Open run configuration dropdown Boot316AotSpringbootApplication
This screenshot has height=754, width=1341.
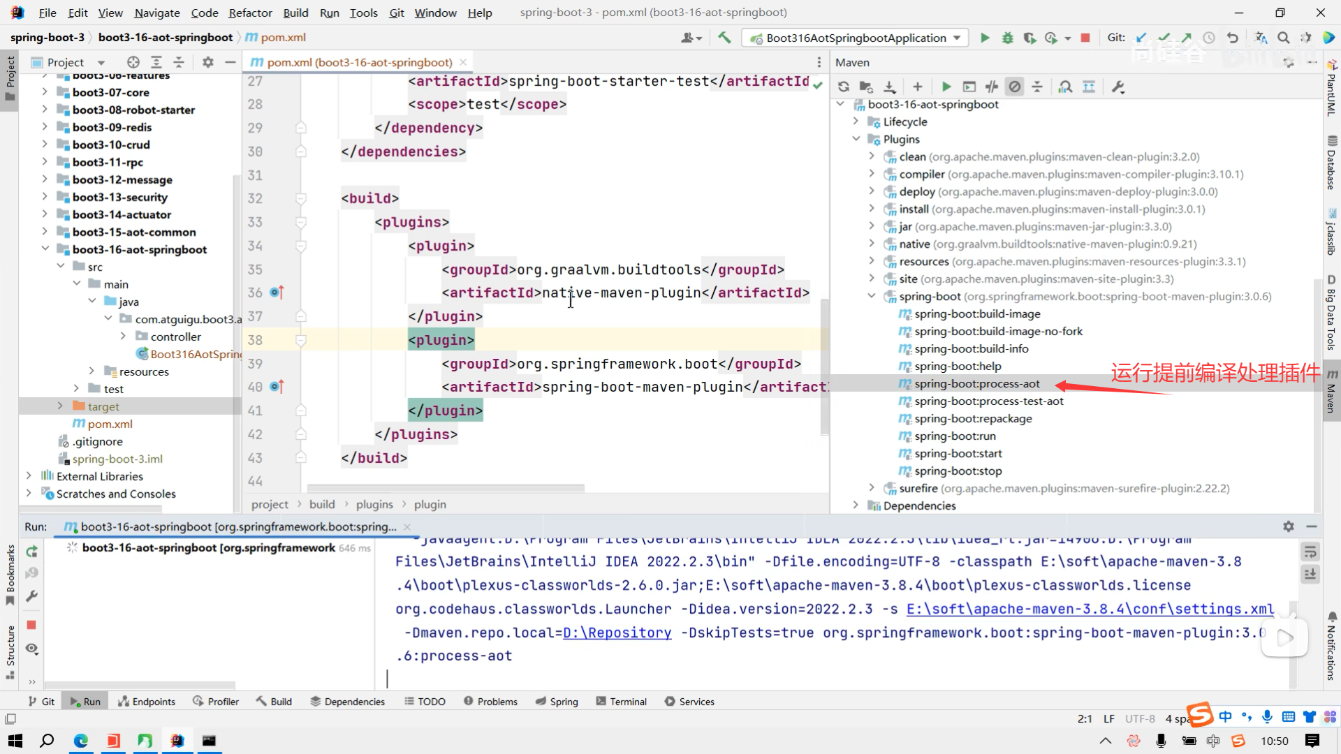(856, 38)
